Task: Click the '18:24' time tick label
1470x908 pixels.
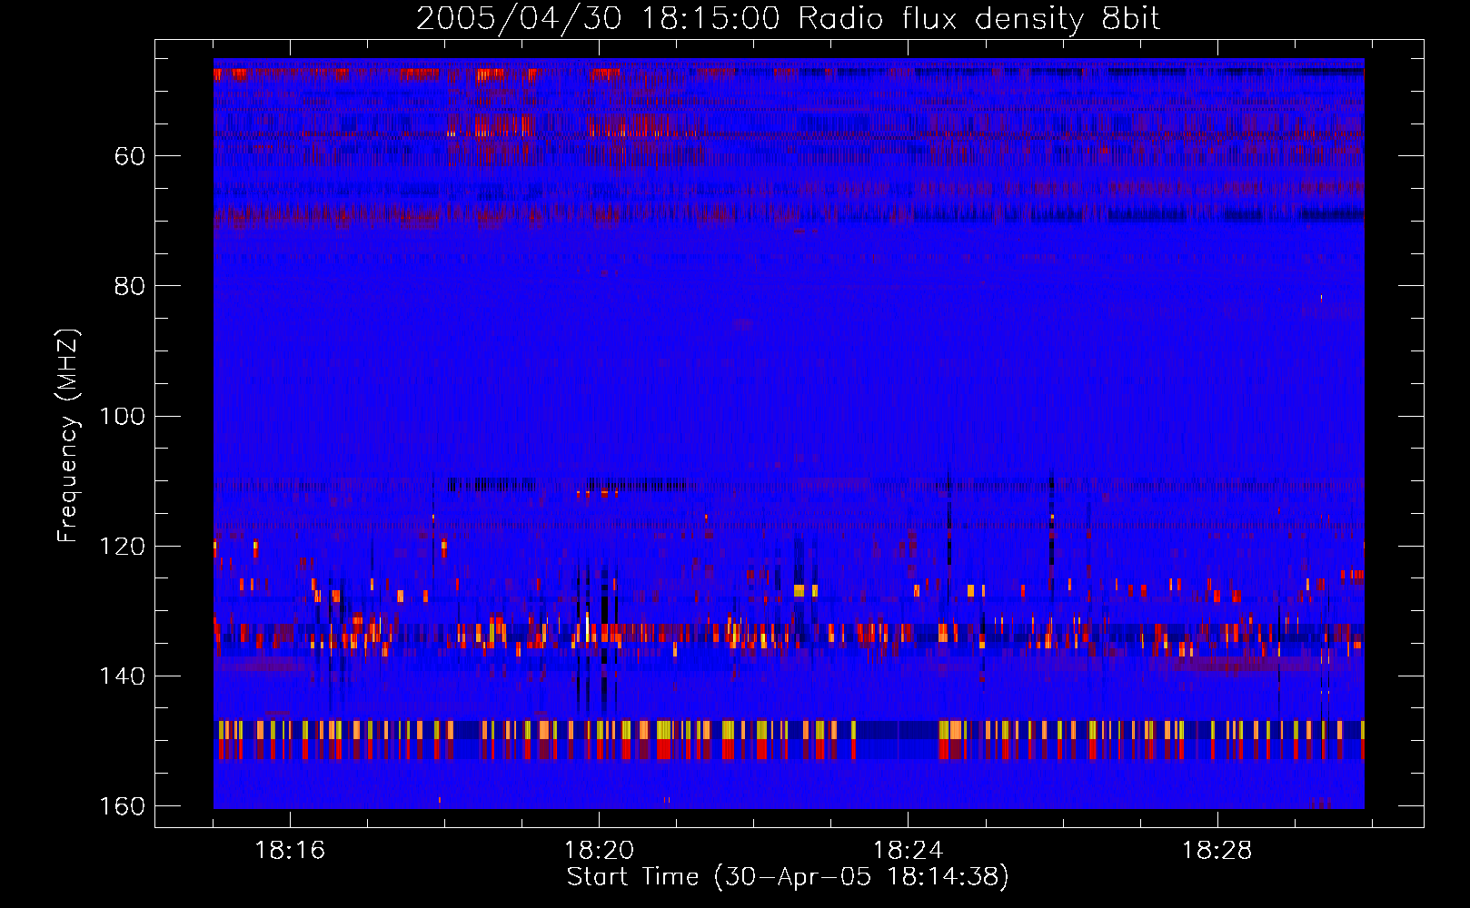Action: pyautogui.click(x=908, y=851)
